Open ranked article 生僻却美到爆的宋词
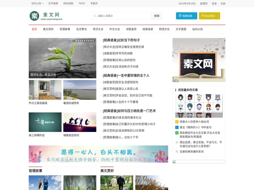 [x=192, y=152]
